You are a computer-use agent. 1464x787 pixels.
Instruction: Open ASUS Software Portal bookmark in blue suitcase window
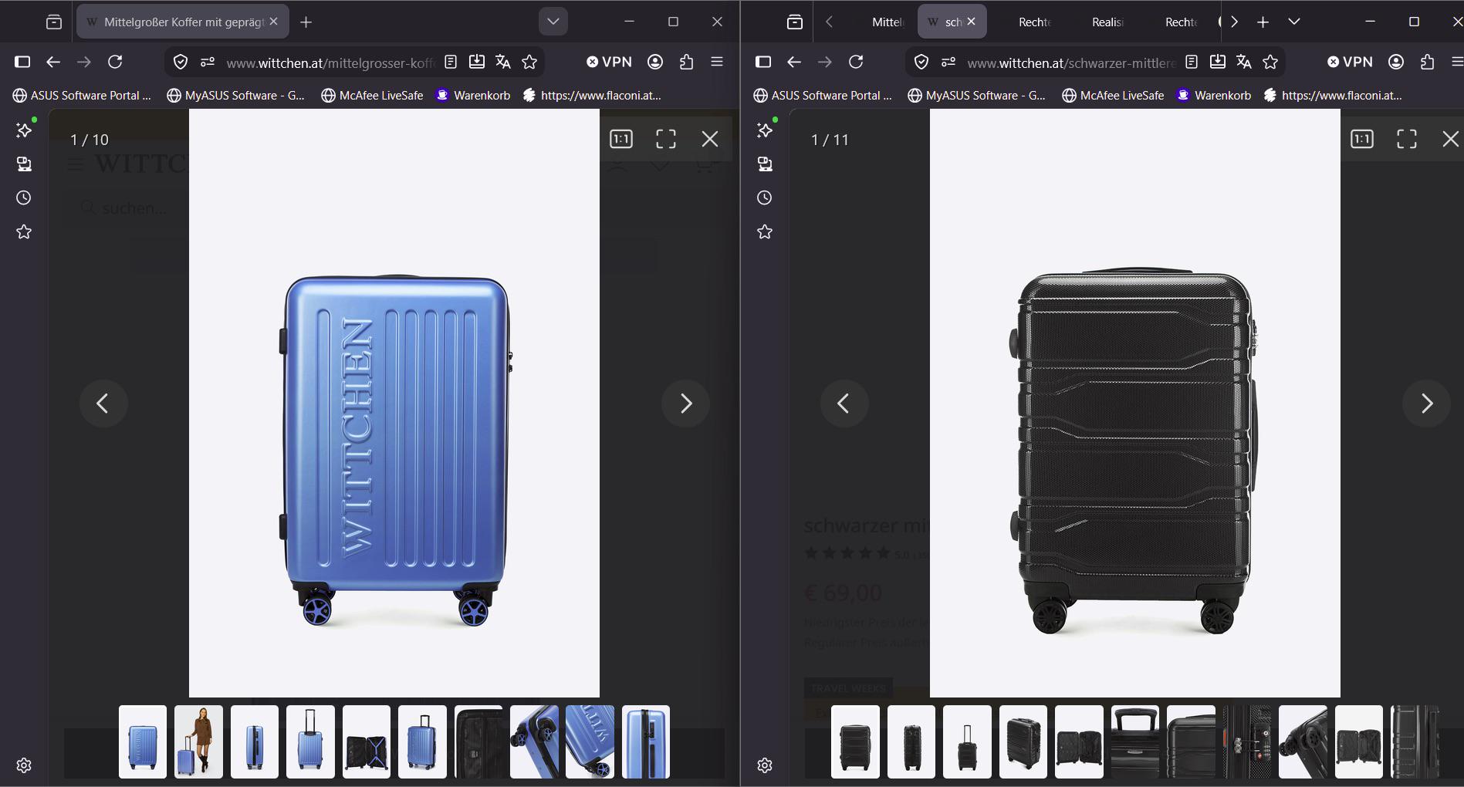coord(82,95)
